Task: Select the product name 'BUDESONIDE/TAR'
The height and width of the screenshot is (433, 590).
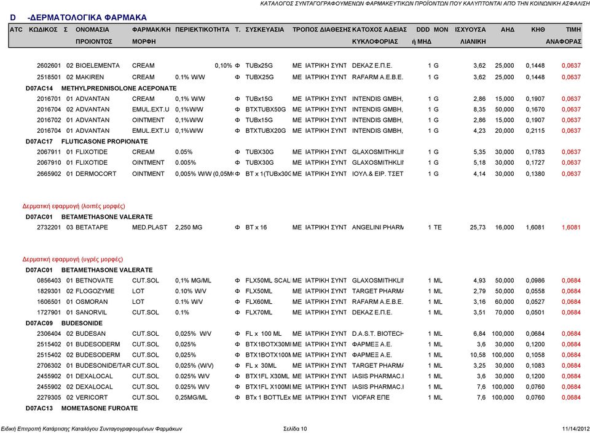Action: pyautogui.click(x=103, y=365)
